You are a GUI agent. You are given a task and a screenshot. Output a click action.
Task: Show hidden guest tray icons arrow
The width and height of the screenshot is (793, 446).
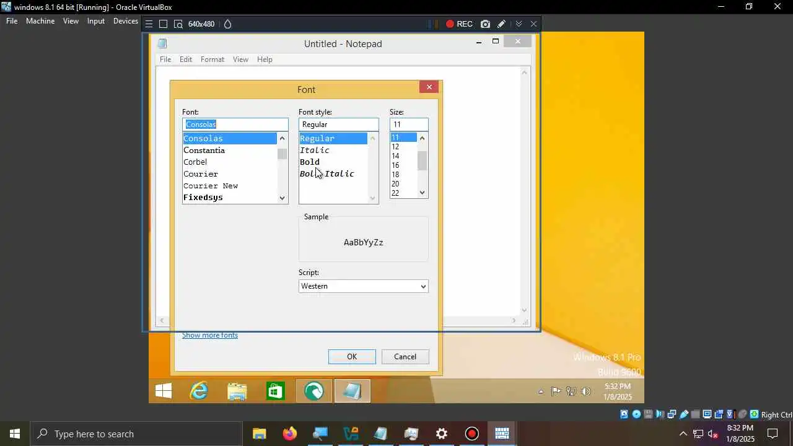[541, 391]
